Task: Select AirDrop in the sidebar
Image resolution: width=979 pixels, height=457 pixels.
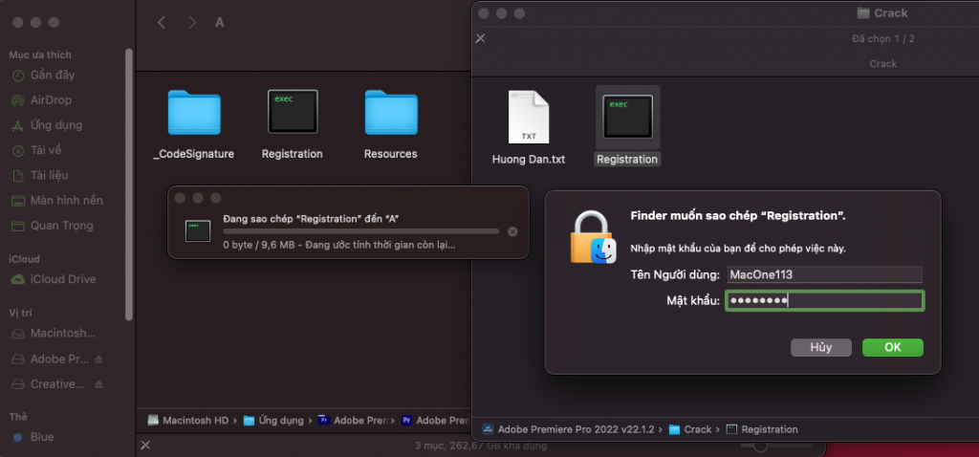Action: click(x=51, y=99)
